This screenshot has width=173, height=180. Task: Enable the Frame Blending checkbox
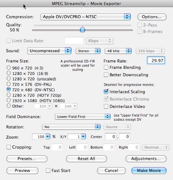pos(106,68)
